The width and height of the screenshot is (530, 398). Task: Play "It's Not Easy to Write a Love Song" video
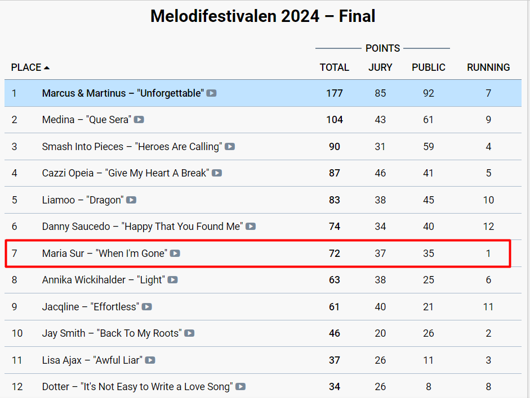[x=240, y=387]
